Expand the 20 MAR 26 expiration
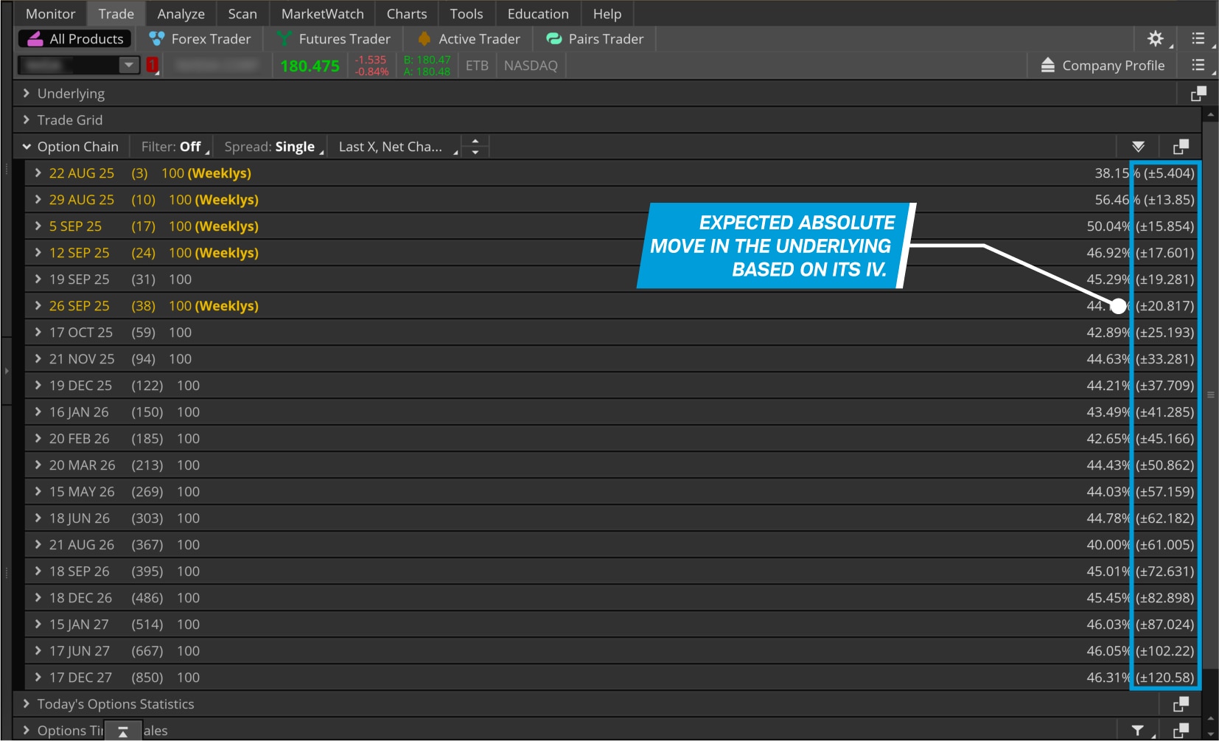This screenshot has height=741, width=1219. click(38, 465)
